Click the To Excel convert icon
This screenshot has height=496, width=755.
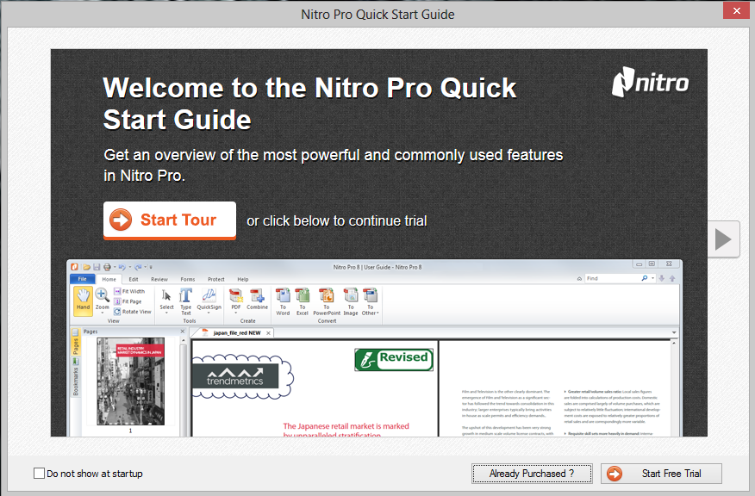[303, 301]
